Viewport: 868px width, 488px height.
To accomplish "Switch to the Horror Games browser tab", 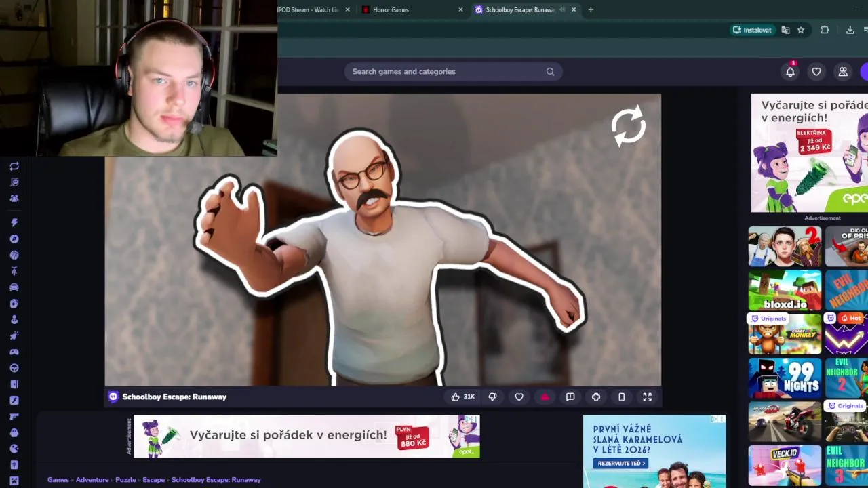I will click(x=412, y=9).
